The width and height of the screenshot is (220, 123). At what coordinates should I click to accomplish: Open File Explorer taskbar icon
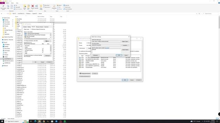click(40, 121)
